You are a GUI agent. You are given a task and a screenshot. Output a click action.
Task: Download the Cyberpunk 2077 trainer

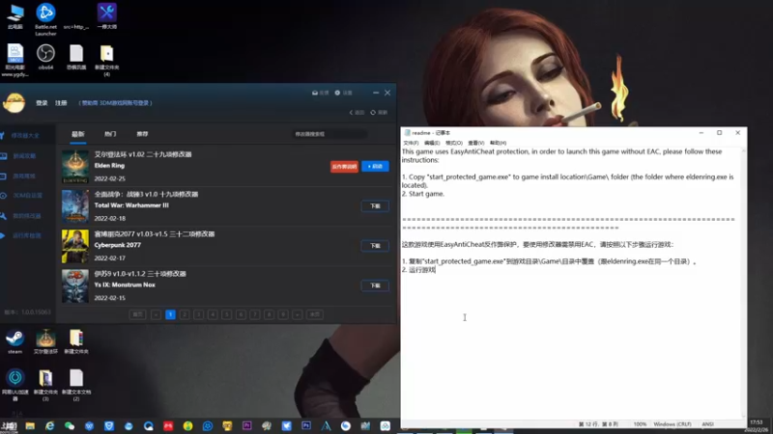[375, 246]
